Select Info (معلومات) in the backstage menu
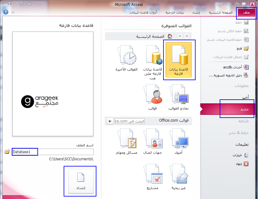The height and width of the screenshot is (199, 258). (x=242, y=86)
